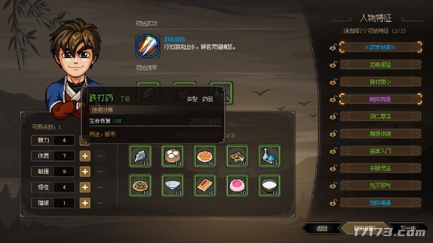Screen dimensions: 433x243
Task: Choose the 身材瘦小 trait option
Action: pyautogui.click(x=380, y=82)
